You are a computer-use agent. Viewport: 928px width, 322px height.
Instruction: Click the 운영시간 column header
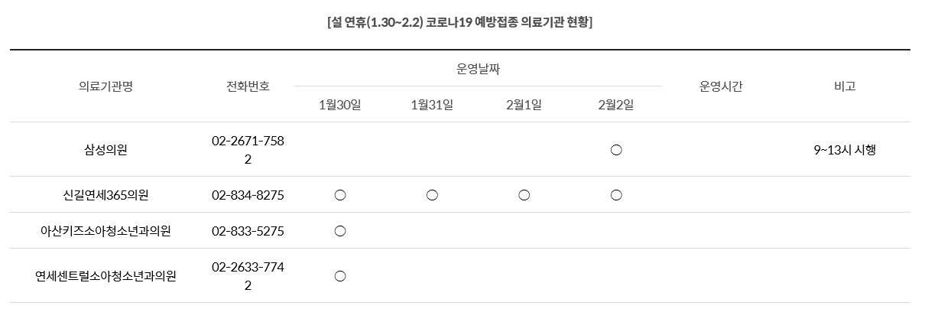click(x=721, y=86)
